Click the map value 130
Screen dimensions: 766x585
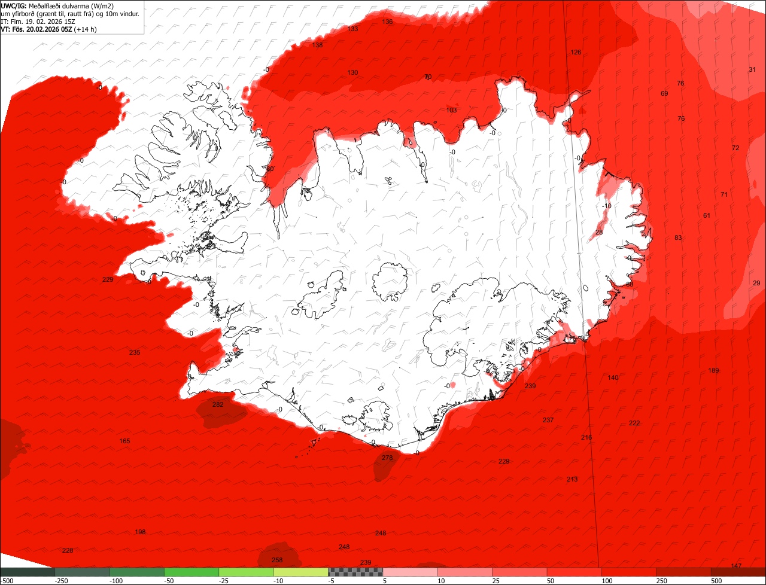pyautogui.click(x=353, y=73)
